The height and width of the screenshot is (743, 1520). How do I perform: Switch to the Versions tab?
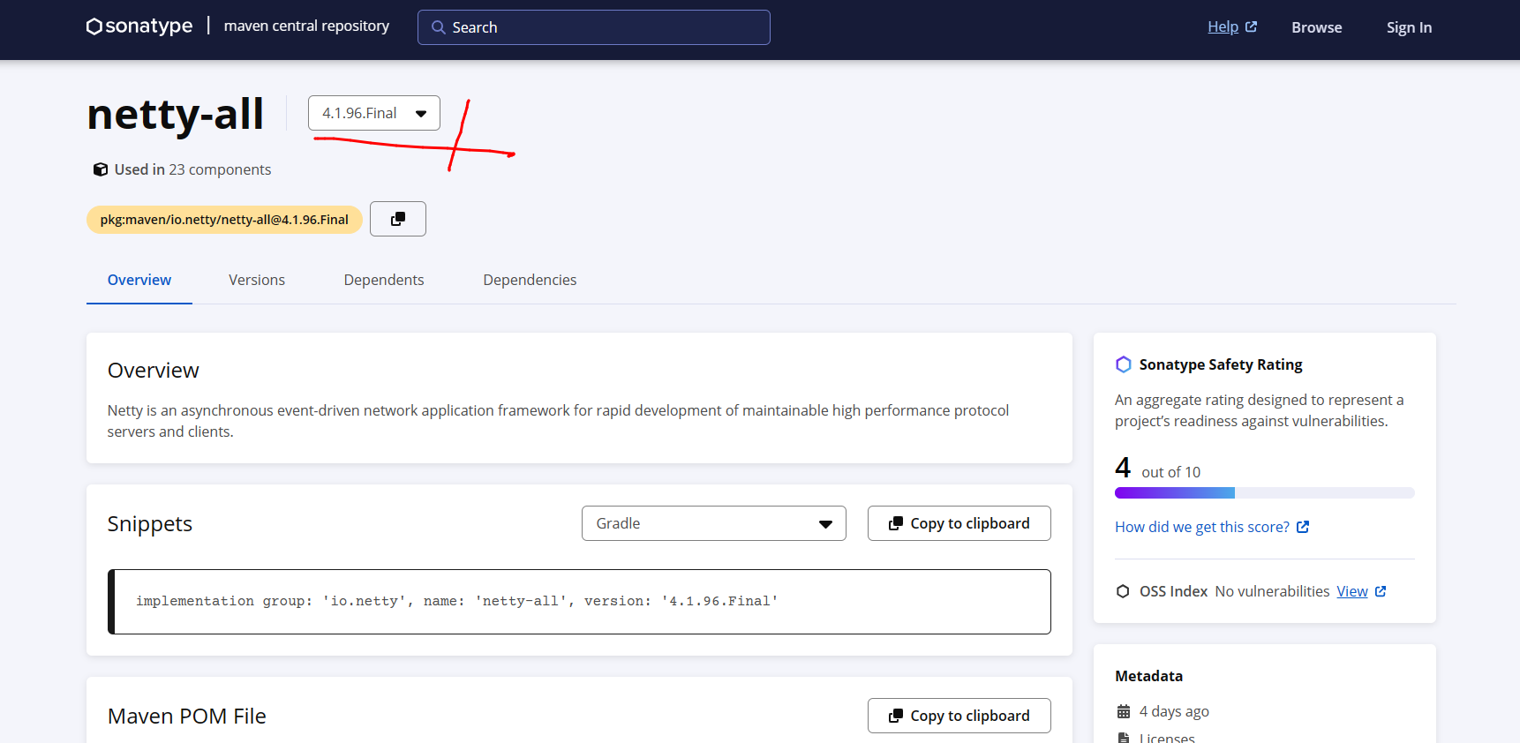coord(257,280)
